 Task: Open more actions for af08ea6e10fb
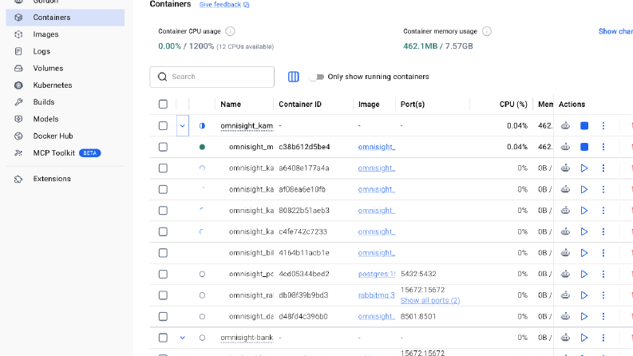tap(603, 189)
